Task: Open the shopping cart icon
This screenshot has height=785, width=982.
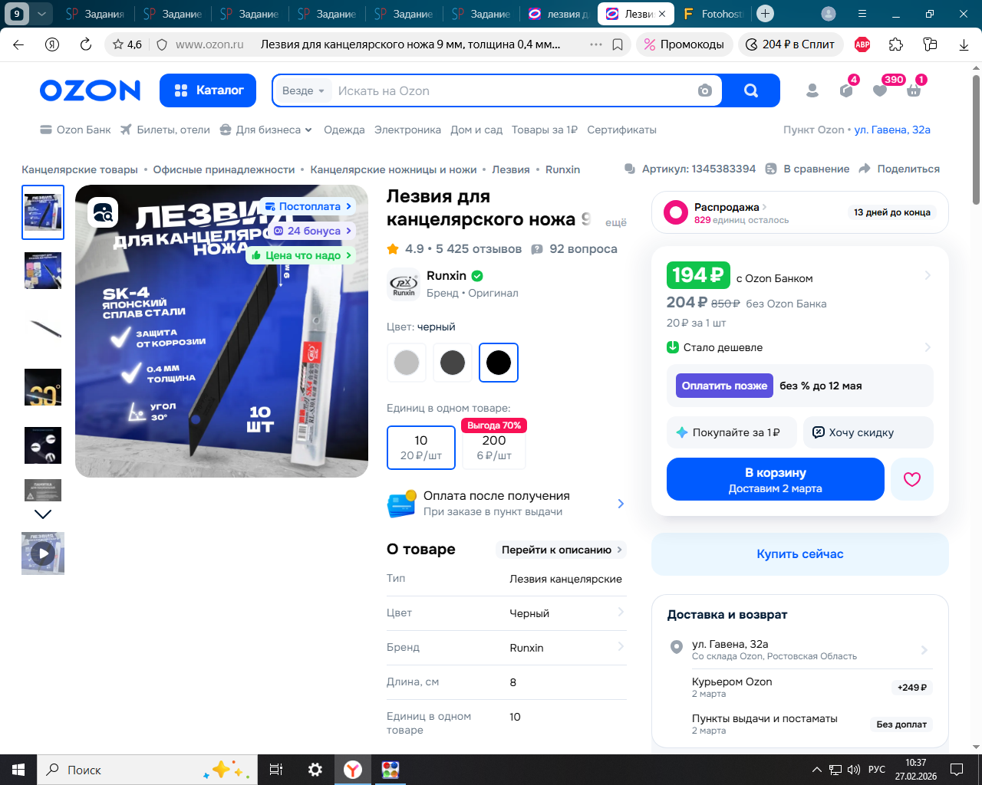Action: pyautogui.click(x=914, y=90)
